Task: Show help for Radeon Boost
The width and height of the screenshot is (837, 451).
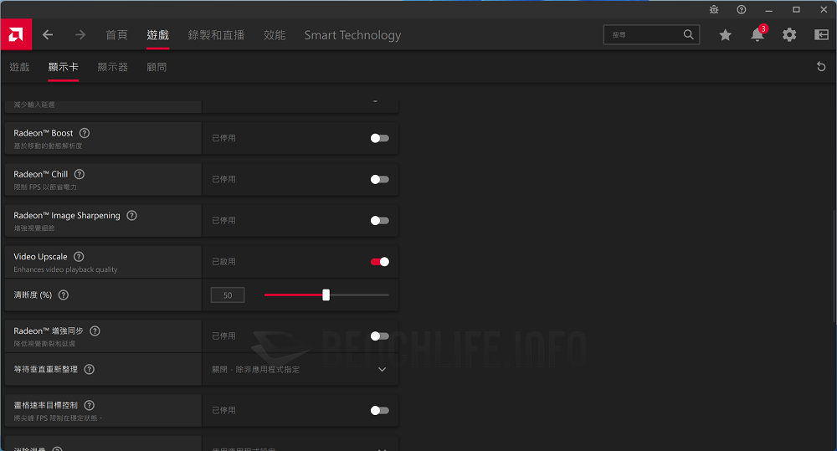Action: click(85, 133)
